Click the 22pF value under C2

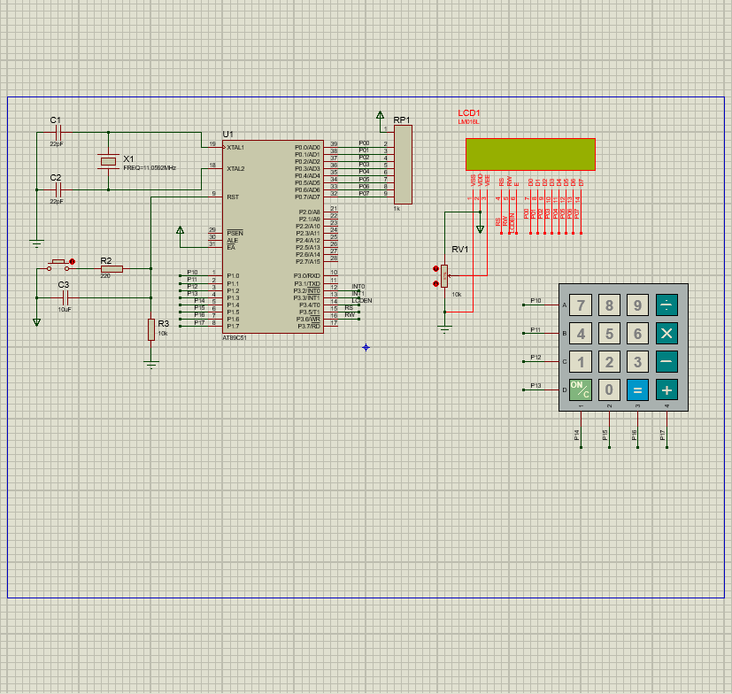point(57,201)
